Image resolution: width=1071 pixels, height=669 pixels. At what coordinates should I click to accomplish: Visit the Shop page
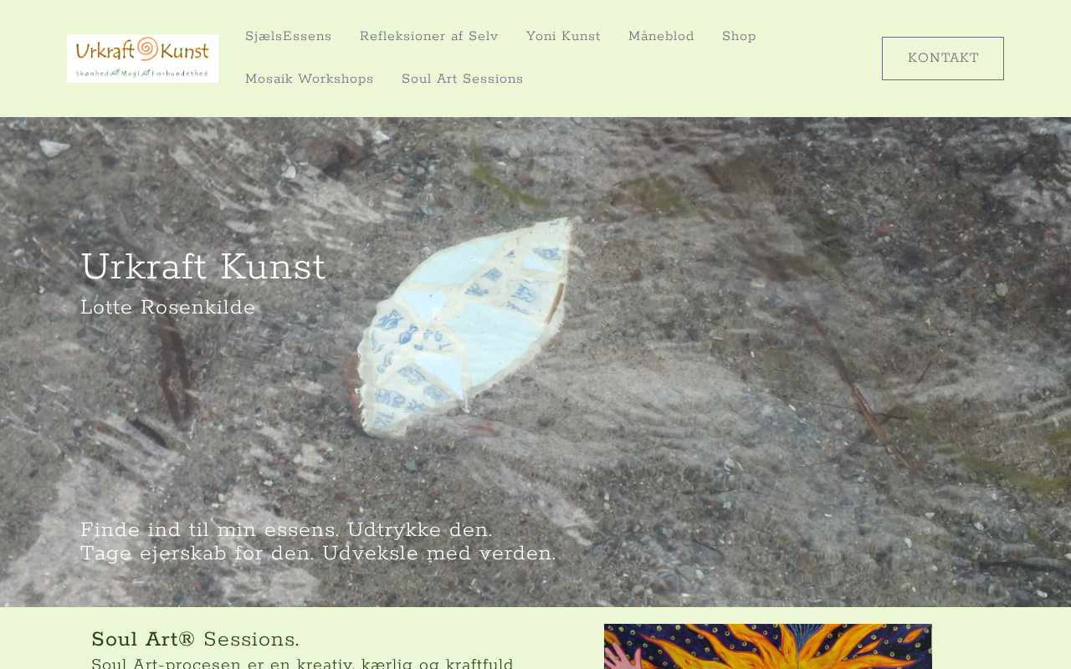tap(739, 37)
